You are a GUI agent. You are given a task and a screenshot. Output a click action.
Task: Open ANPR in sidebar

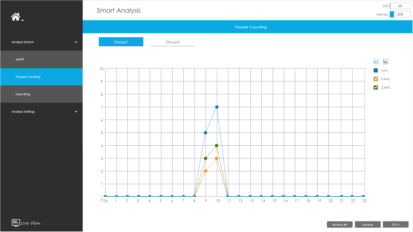point(41,59)
